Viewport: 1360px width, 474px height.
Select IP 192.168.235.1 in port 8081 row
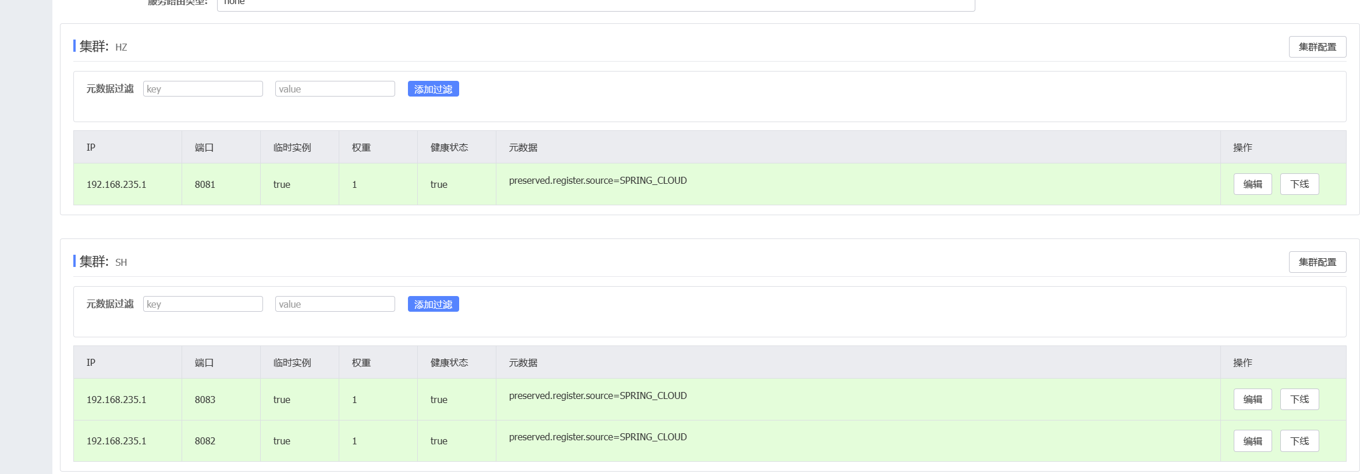(x=116, y=184)
